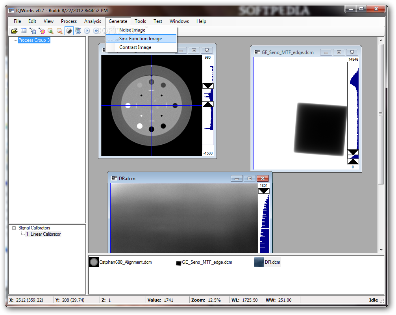Screen dimensions: 396x315
Task: Click WL: 1725.50 in status bar
Action: [244, 300]
